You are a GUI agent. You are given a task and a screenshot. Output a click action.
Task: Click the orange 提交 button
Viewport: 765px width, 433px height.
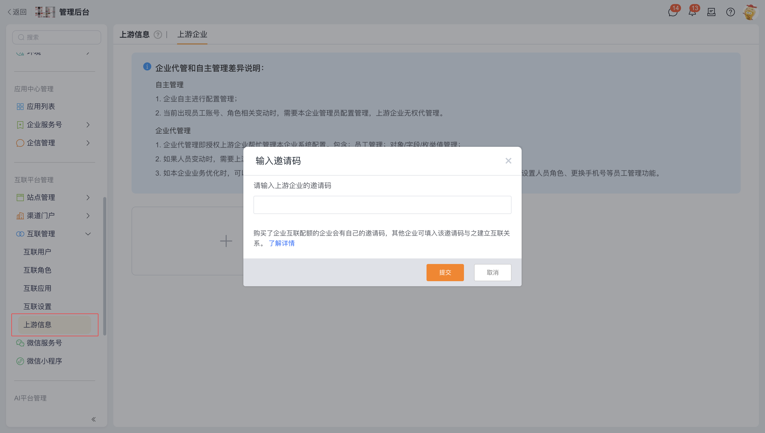445,272
